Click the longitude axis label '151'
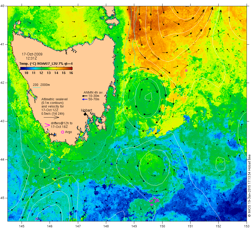 [190, 226]
